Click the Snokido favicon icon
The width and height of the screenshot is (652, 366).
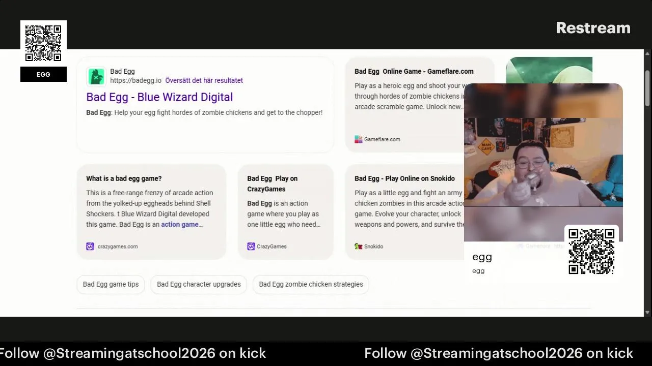pyautogui.click(x=359, y=247)
